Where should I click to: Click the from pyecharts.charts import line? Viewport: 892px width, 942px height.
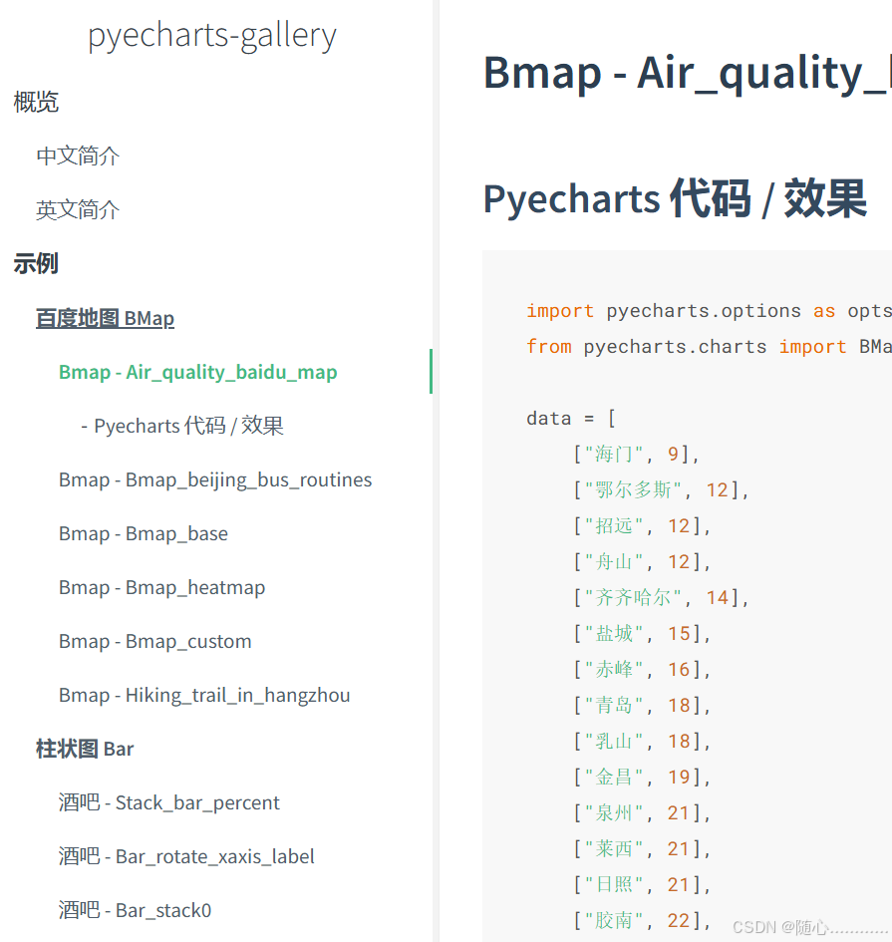pyautogui.click(x=709, y=347)
